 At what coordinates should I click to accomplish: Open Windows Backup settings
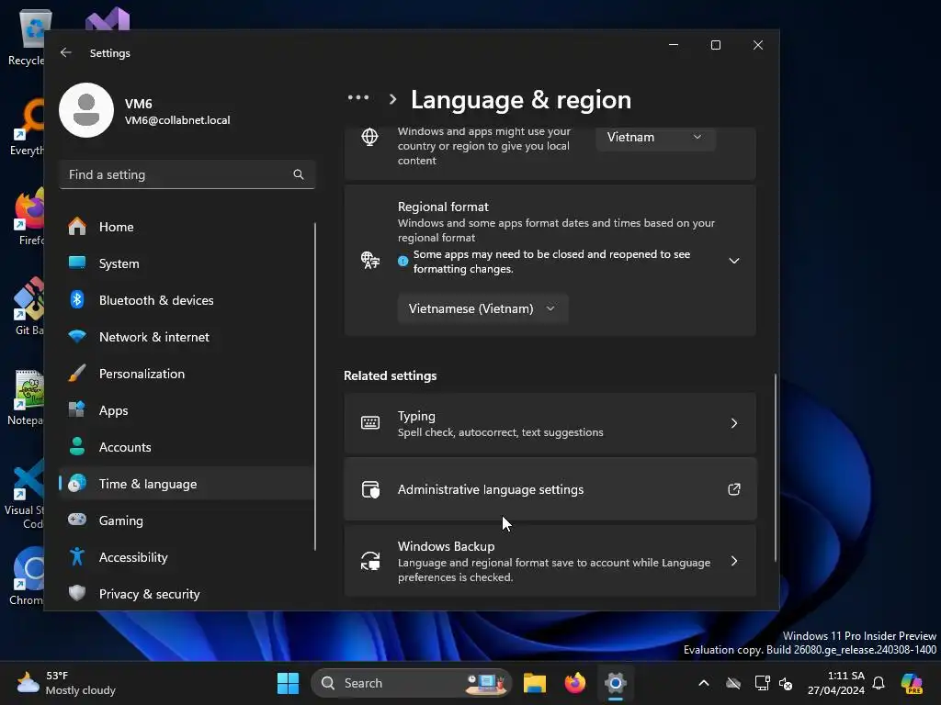550,561
